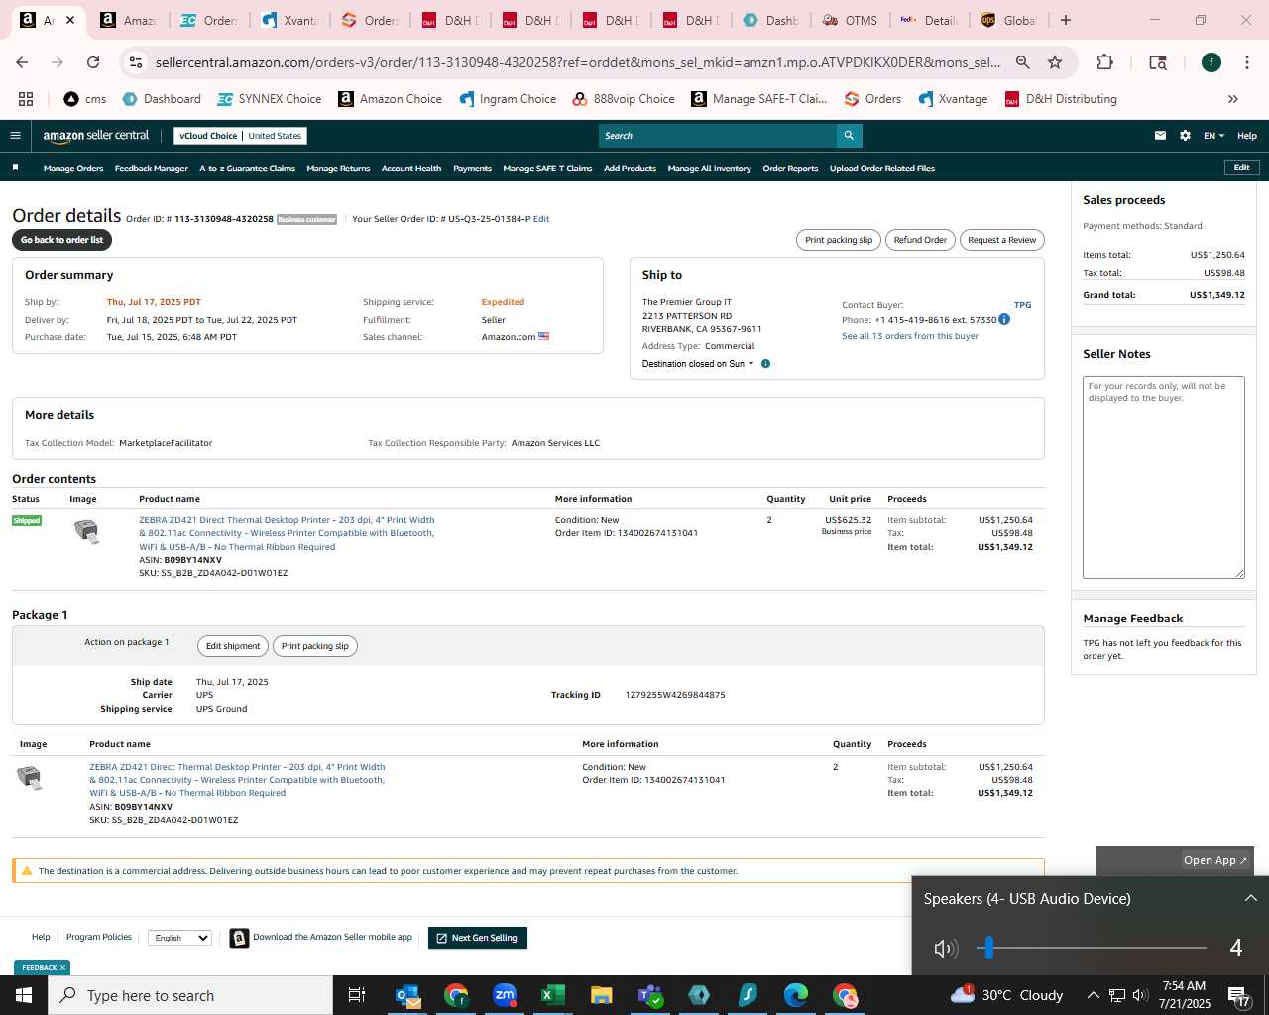
Task: Open Zoom from the Windows taskbar
Action: click(x=505, y=995)
